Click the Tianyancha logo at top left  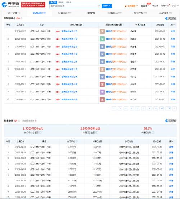point(10,4)
